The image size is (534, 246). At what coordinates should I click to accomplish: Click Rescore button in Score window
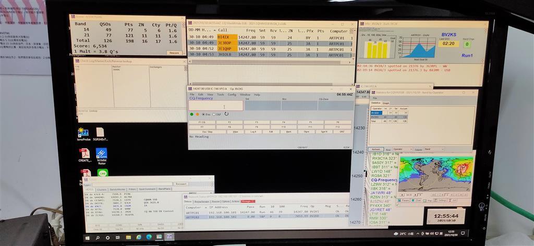174,53
